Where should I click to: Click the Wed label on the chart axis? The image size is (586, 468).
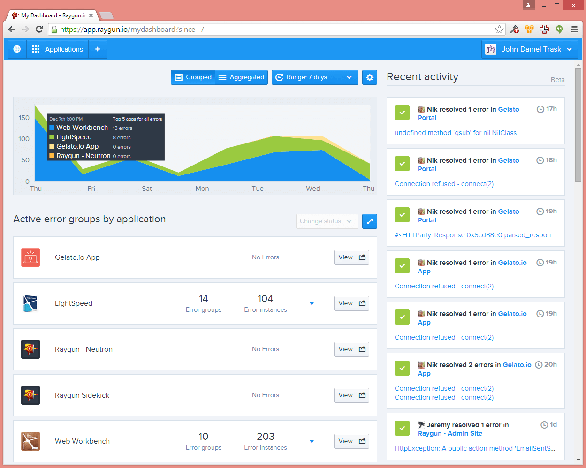tap(313, 189)
